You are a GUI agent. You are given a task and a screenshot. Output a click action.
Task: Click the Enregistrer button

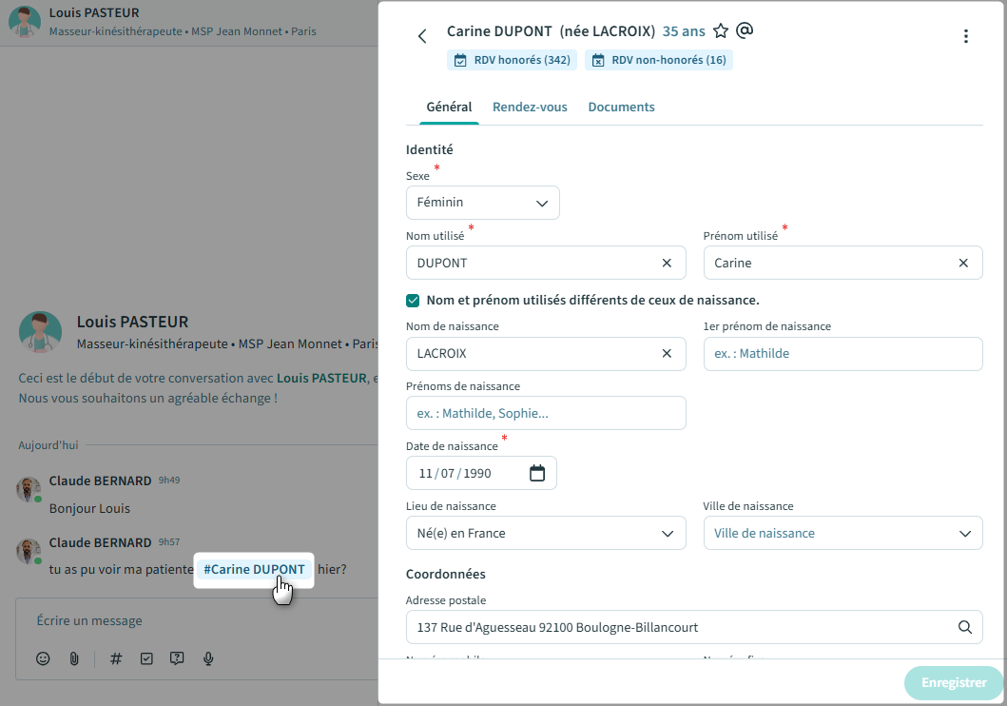pos(954,682)
